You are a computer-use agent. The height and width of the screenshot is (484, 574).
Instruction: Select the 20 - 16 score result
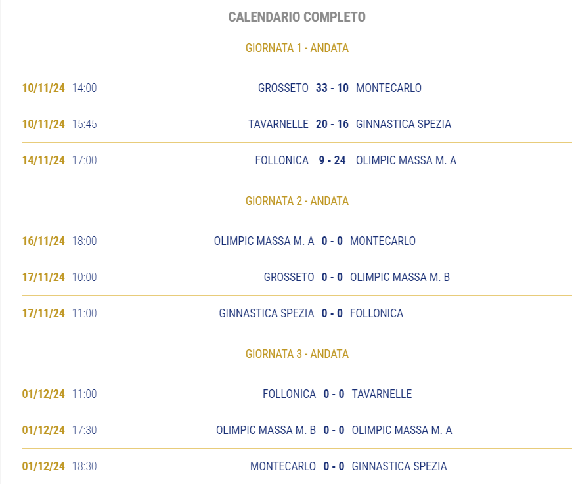coord(332,124)
